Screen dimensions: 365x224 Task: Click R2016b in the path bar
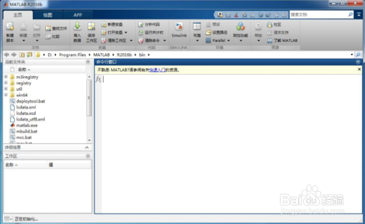coord(124,55)
